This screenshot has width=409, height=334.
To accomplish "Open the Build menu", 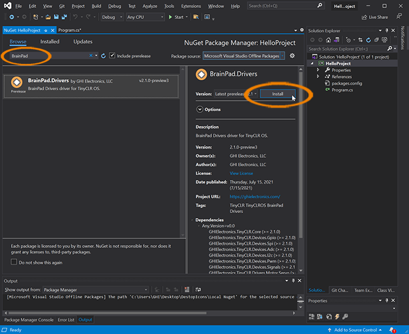I will (x=96, y=6).
